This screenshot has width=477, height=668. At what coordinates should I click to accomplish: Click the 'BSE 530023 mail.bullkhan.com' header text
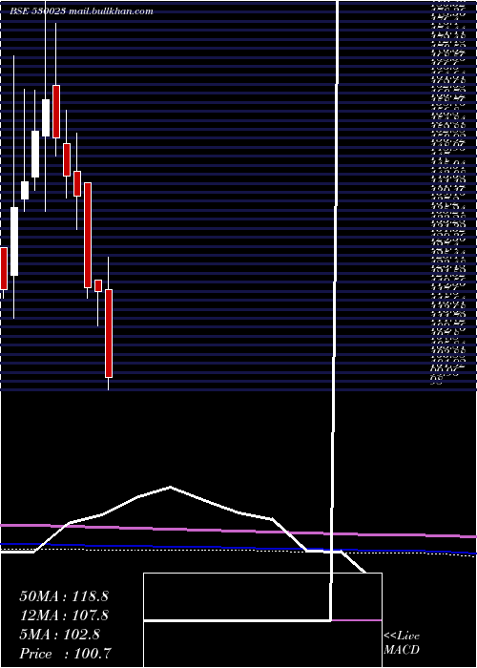[x=81, y=11]
